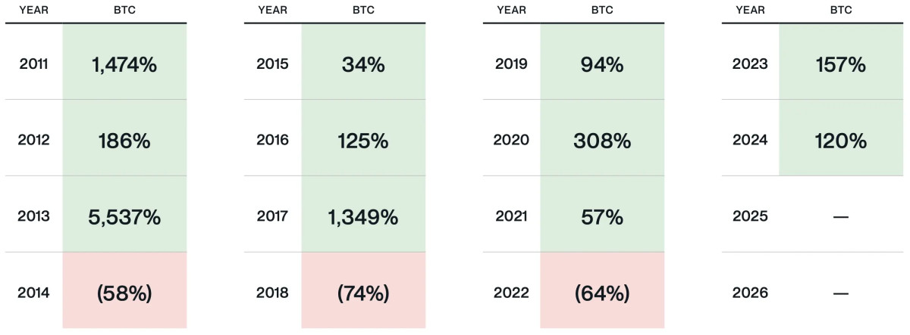
Task: Click the 2025 year label
Action: [x=750, y=217]
